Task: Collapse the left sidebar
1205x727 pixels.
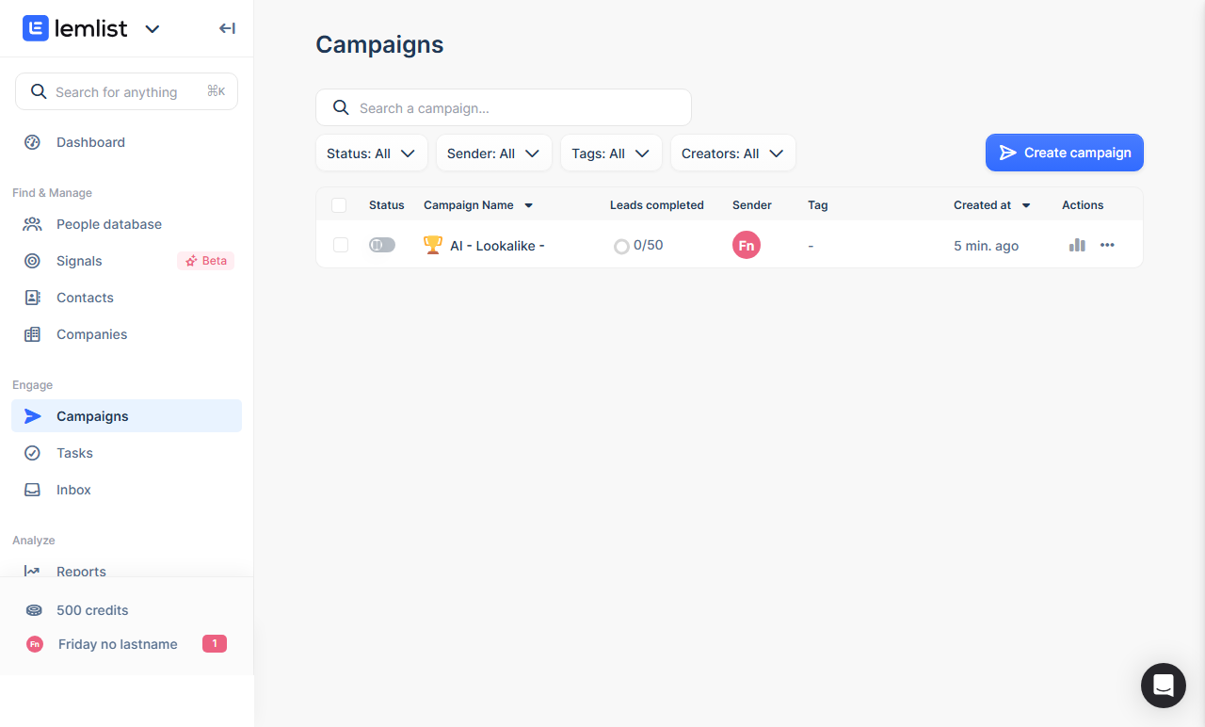Action: pyautogui.click(x=227, y=28)
